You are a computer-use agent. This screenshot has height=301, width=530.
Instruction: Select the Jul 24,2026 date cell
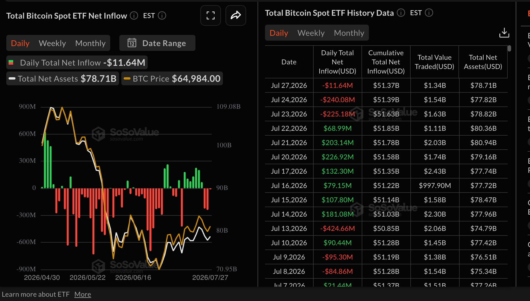click(x=289, y=100)
